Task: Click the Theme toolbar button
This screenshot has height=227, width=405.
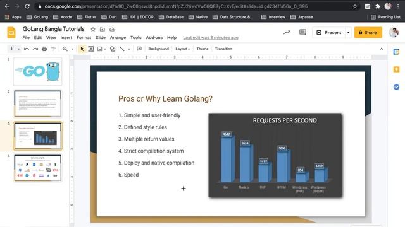Action: click(x=202, y=49)
